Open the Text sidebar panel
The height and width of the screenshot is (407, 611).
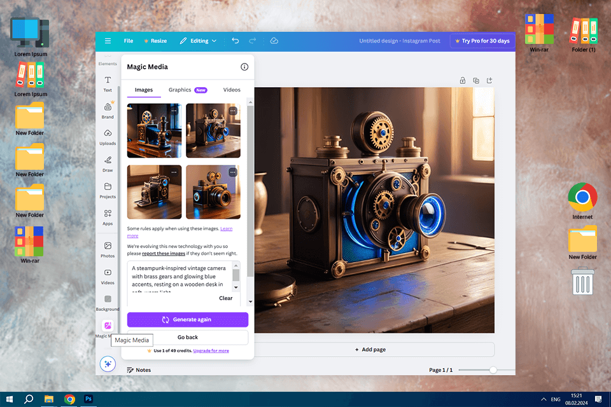pos(108,84)
